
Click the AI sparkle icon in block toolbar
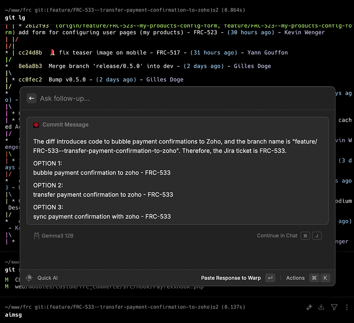click(309, 307)
